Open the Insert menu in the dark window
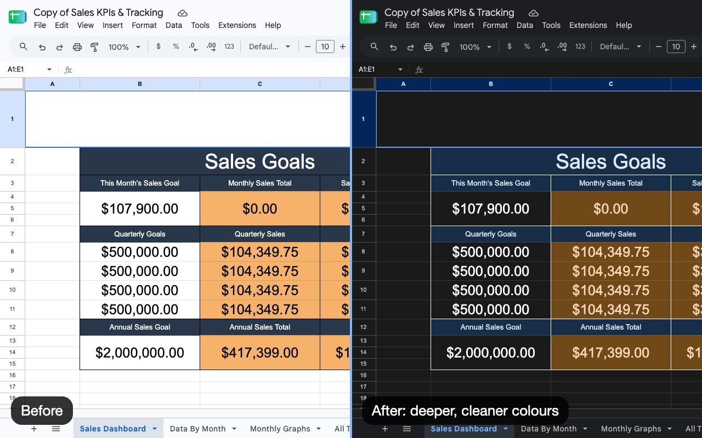 (x=463, y=25)
